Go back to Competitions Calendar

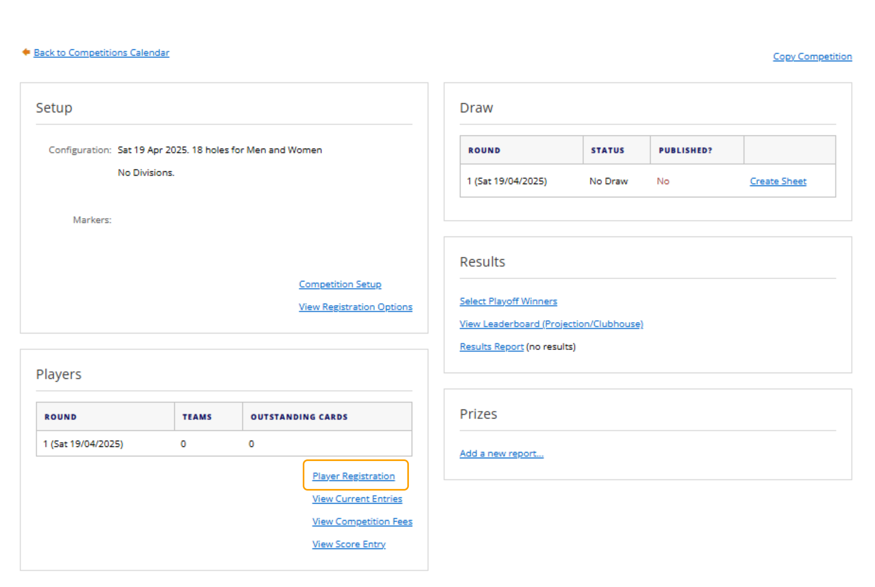click(x=101, y=53)
